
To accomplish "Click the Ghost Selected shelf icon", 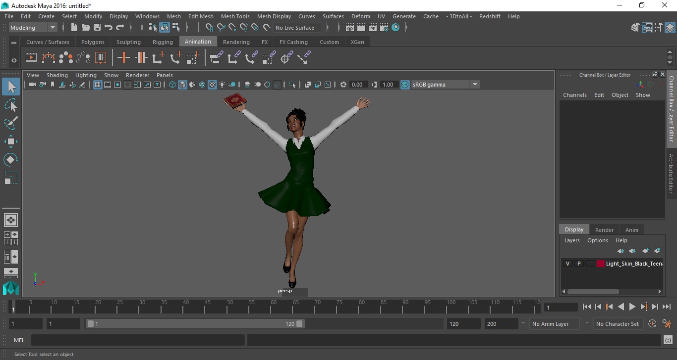I will click(66, 58).
